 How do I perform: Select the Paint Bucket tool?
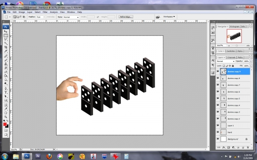(6, 76)
